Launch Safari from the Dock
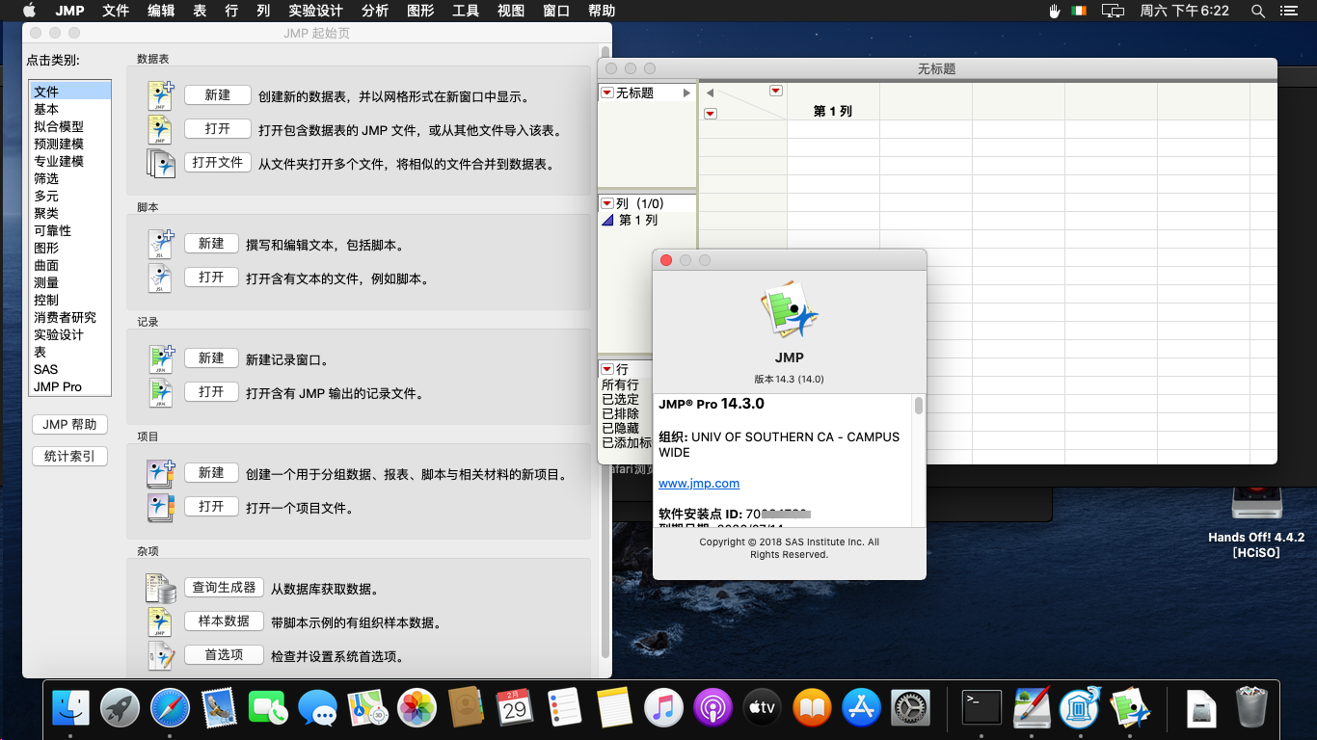 coord(170,708)
